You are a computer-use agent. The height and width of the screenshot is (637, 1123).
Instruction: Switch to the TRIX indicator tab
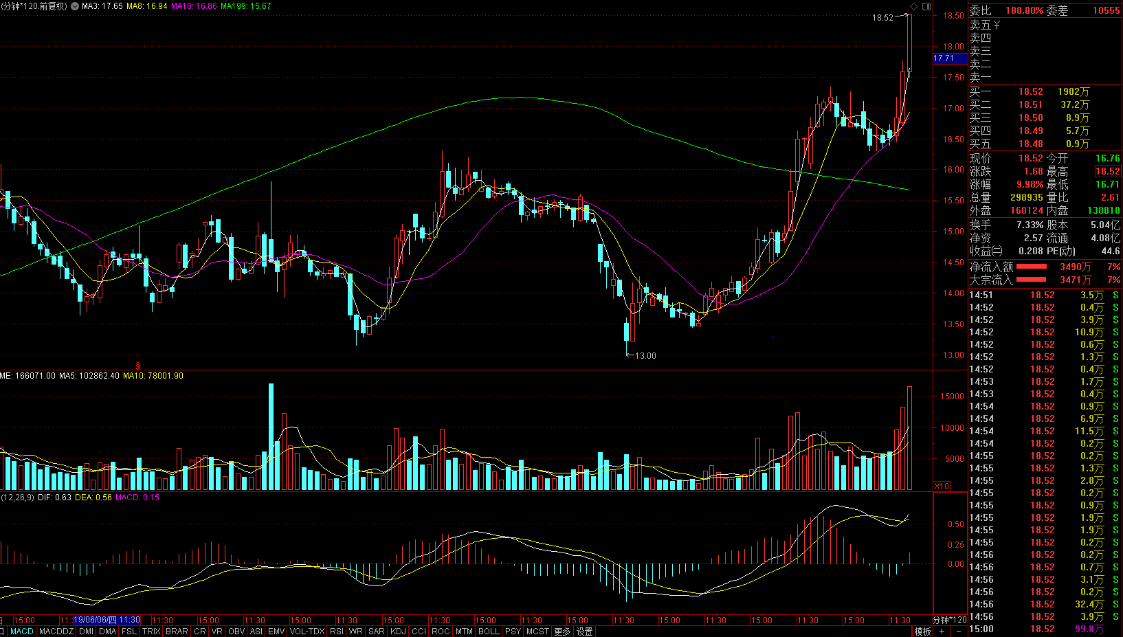tap(151, 632)
